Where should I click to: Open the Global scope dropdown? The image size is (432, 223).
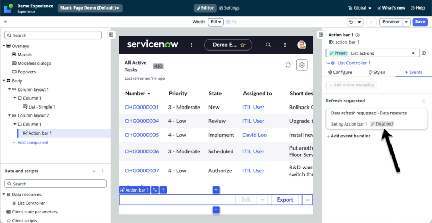(x=360, y=8)
